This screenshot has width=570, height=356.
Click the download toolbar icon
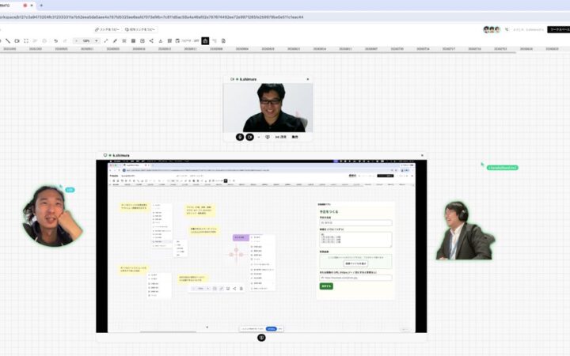(160, 41)
